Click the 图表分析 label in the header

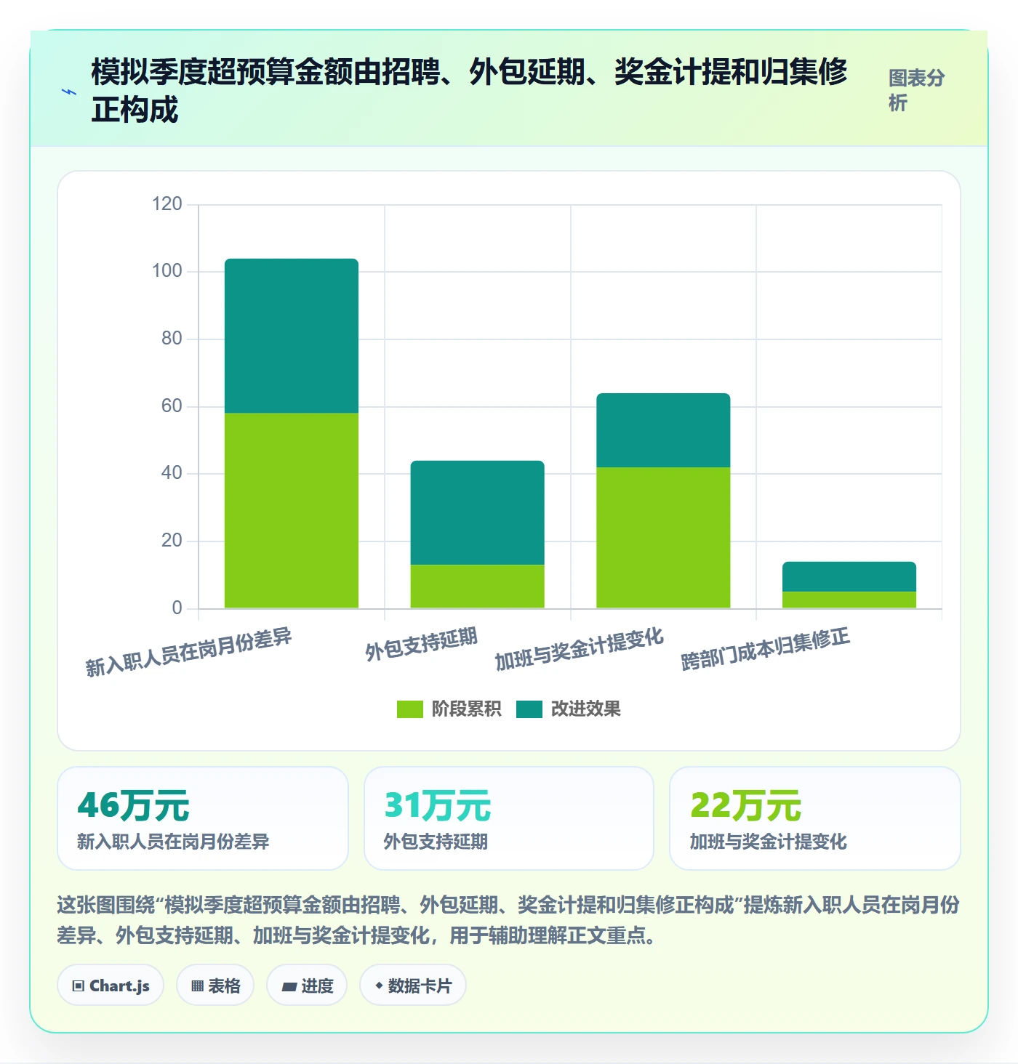(917, 91)
